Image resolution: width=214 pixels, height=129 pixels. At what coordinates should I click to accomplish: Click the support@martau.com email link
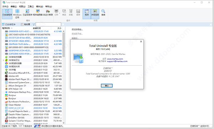pyautogui.click(x=117, y=61)
